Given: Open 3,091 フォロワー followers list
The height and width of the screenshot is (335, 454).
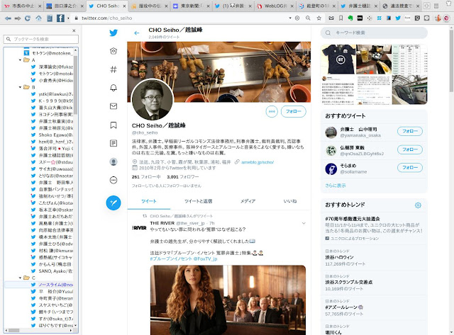Looking at the screenshot, I should point(183,177).
